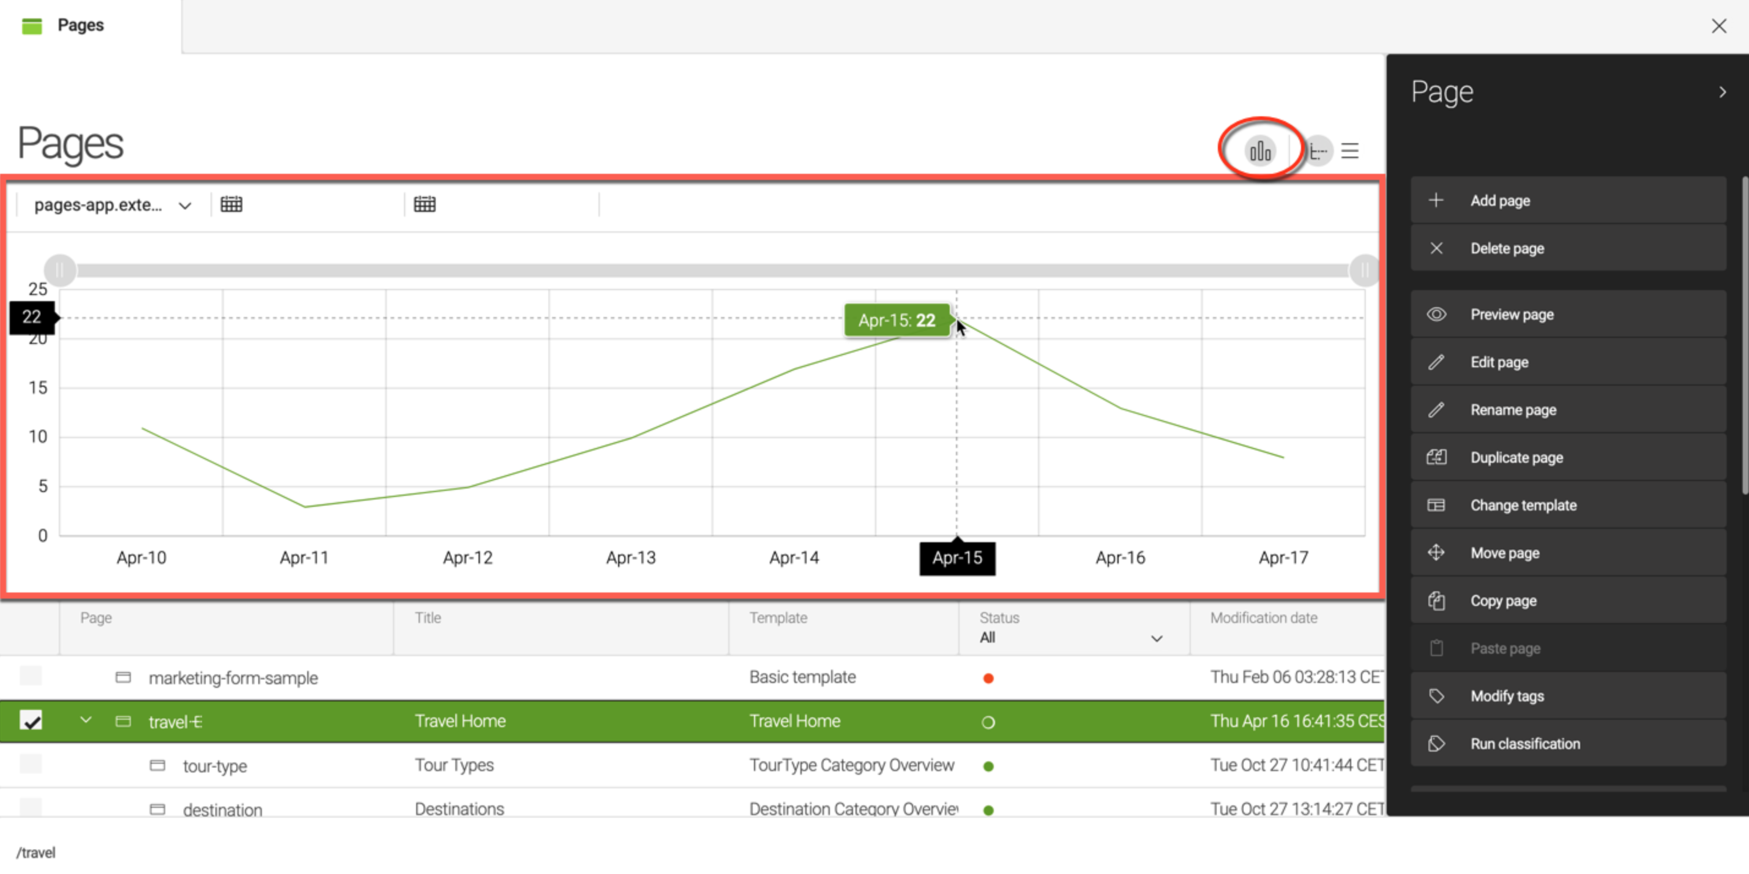Click the status circle in the travel row
This screenshot has width=1749, height=874.
pyautogui.click(x=988, y=722)
